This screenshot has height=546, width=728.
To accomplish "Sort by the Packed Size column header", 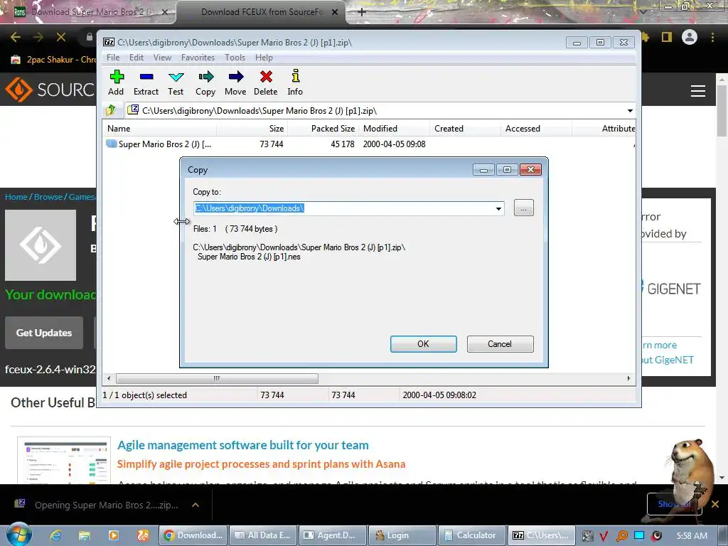I will tap(323, 129).
